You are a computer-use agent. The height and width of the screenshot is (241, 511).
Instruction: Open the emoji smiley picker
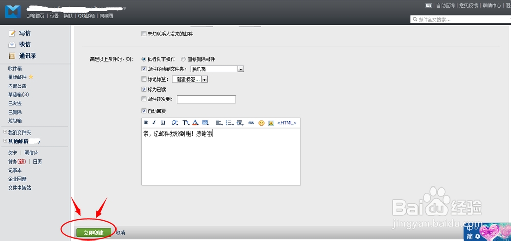click(261, 123)
